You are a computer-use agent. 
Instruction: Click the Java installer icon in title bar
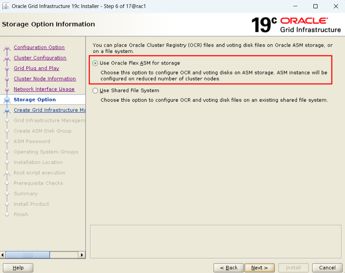pos(6,6)
